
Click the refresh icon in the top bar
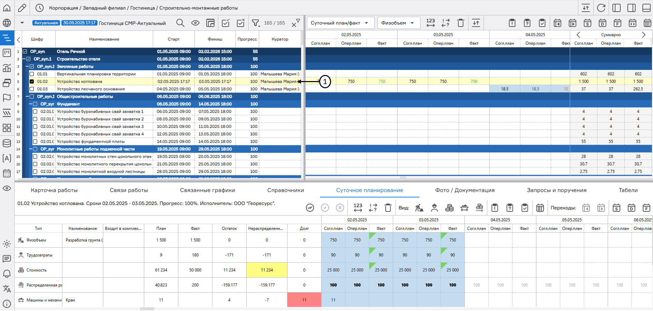coord(601,8)
